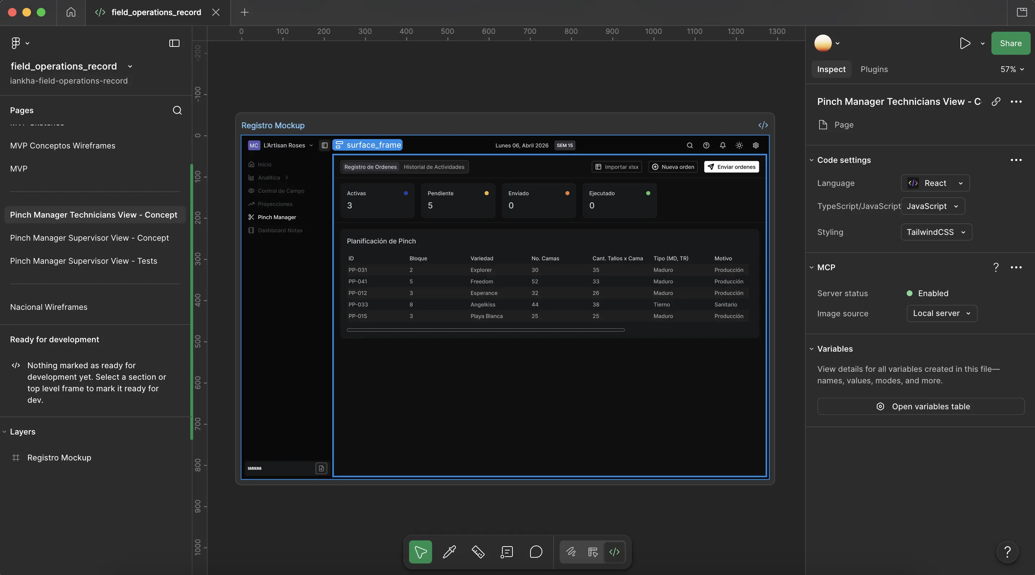The image size is (1035, 575).
Task: Click Historial de Actividades tab in mockup
Action: point(434,167)
